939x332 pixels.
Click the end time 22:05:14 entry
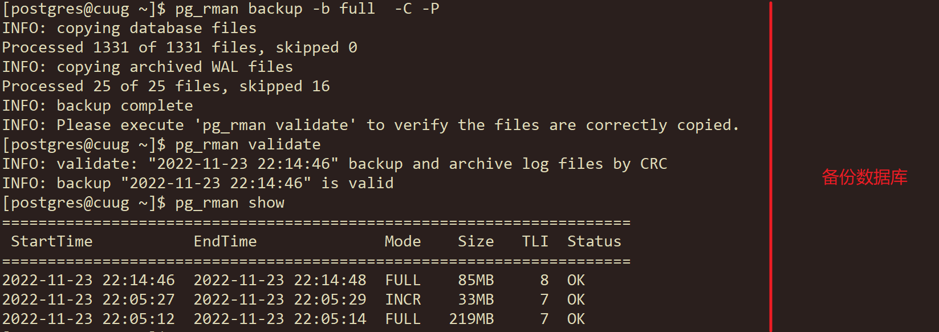[280, 319]
